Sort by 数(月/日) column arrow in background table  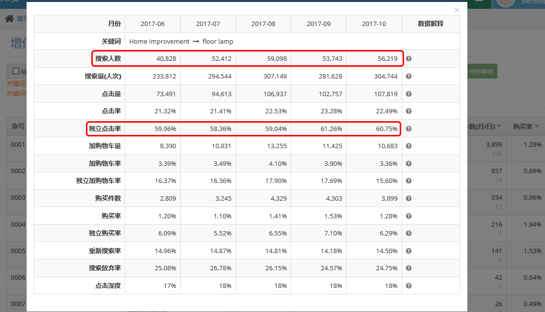pyautogui.click(x=499, y=126)
